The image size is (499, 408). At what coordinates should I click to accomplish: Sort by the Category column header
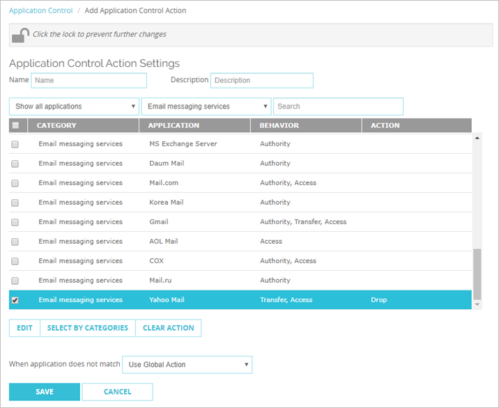56,126
